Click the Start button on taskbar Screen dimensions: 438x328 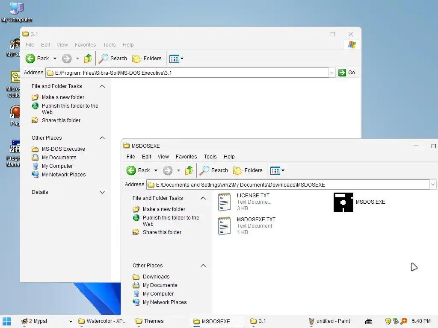coord(6,321)
